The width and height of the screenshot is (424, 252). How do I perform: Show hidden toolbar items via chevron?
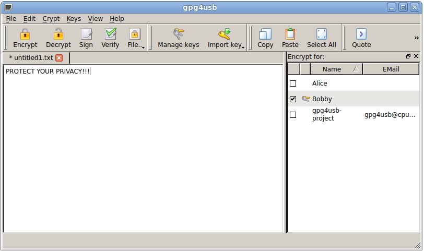(417, 38)
